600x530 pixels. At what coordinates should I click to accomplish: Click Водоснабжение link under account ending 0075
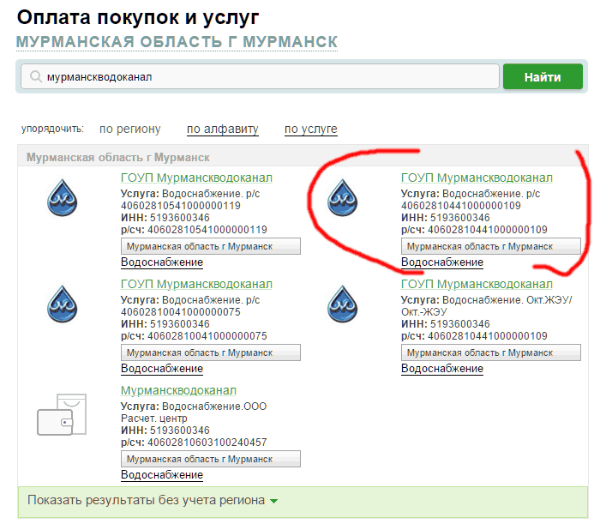click(x=162, y=369)
